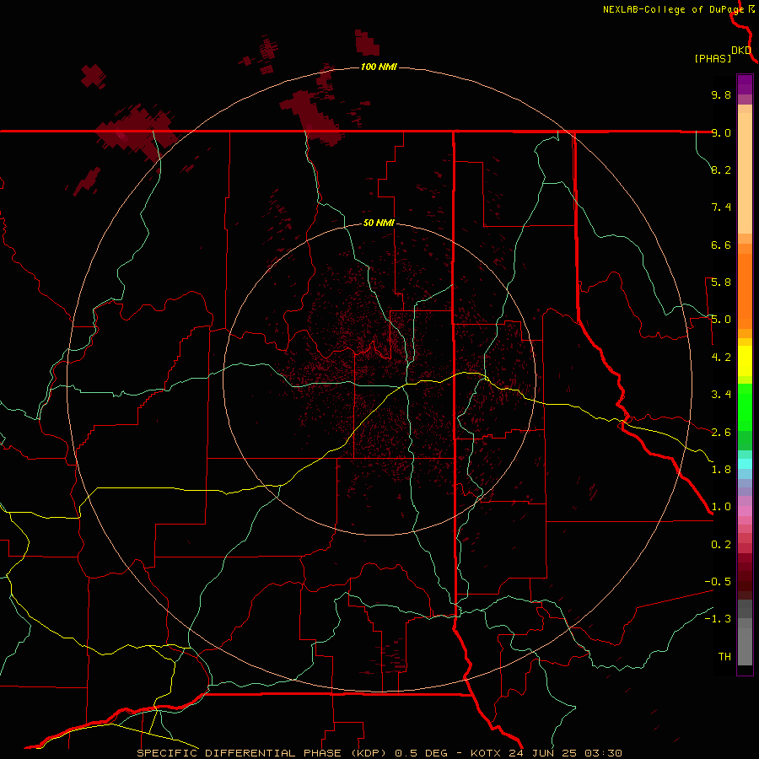The height and width of the screenshot is (759, 759).
Task: Click the 5.8 scale value
Action: (x=721, y=283)
